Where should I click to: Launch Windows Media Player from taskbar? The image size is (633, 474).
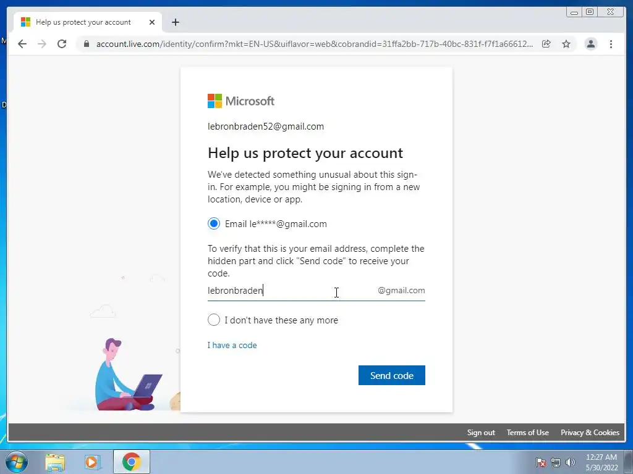click(93, 462)
